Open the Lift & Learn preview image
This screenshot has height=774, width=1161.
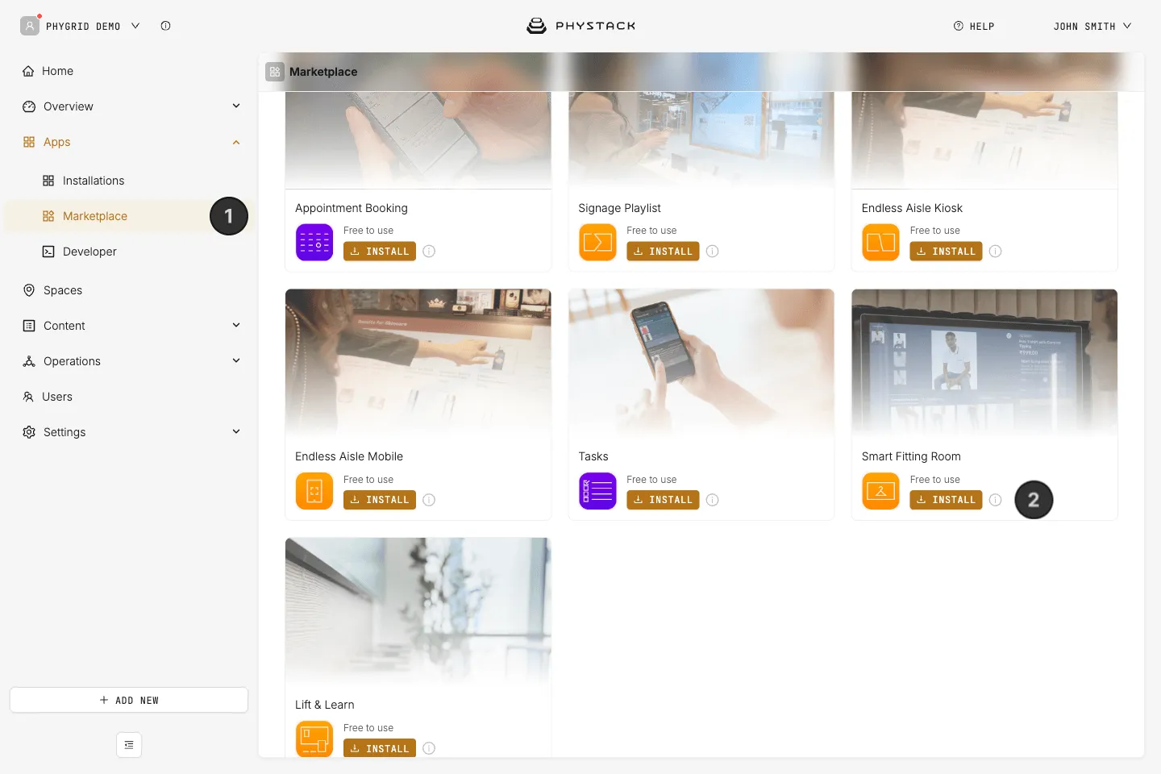pos(418,611)
